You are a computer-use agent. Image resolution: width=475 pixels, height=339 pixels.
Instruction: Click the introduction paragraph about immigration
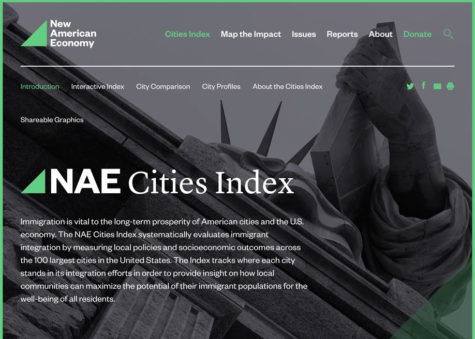coord(164,260)
